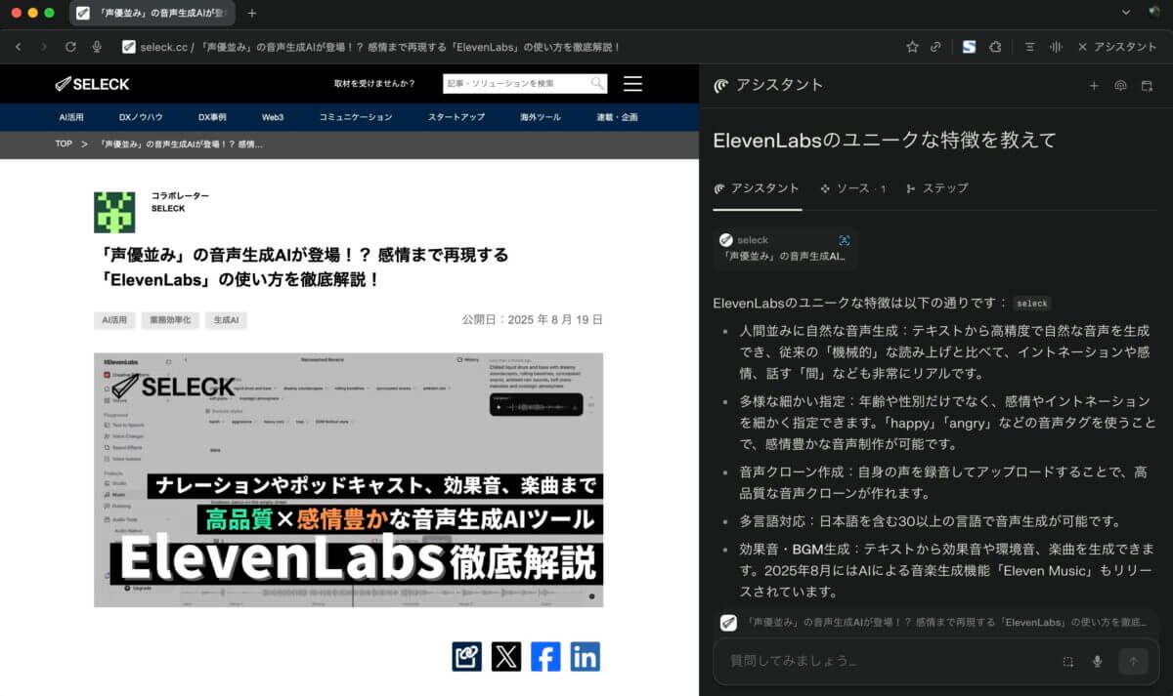
Task: Share the article on Facebook
Action: 545,656
